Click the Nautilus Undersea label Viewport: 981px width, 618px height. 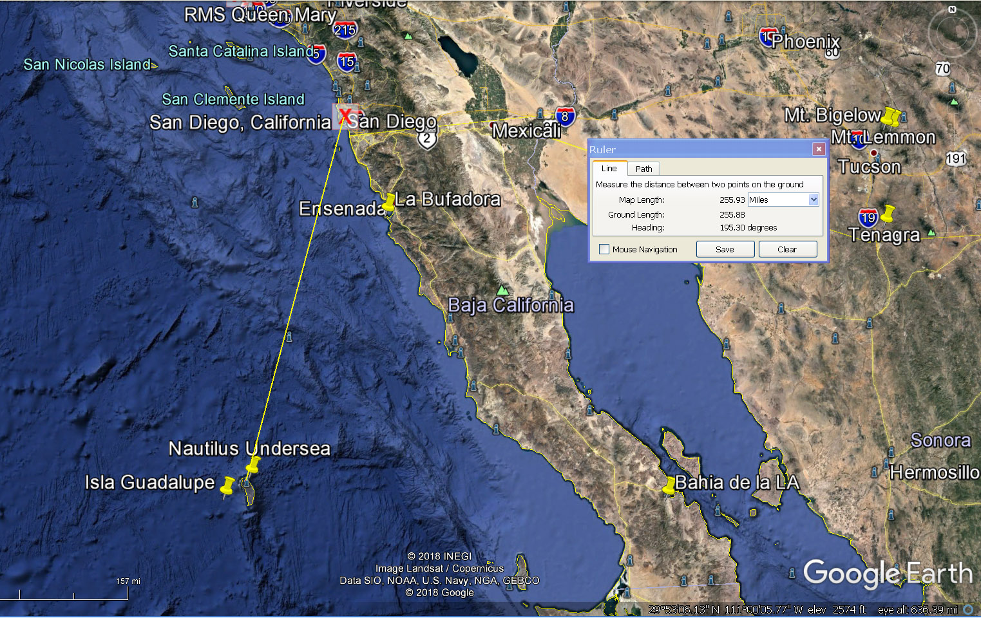249,448
